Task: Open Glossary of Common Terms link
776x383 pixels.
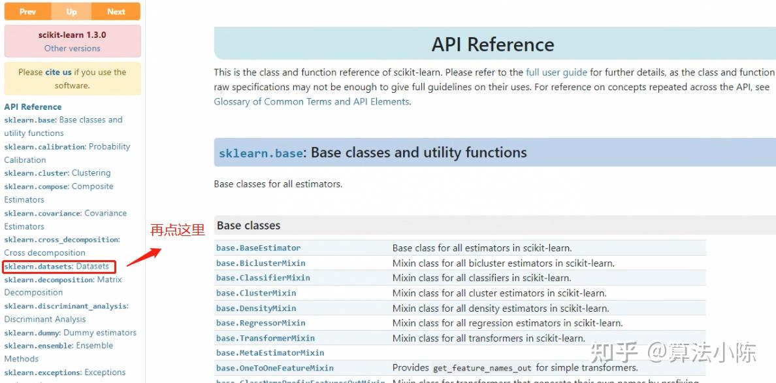Action: tap(312, 102)
